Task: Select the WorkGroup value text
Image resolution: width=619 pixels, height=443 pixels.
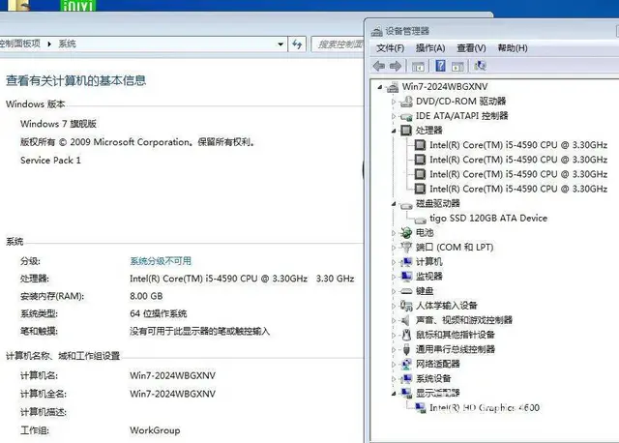Action: coord(155,430)
